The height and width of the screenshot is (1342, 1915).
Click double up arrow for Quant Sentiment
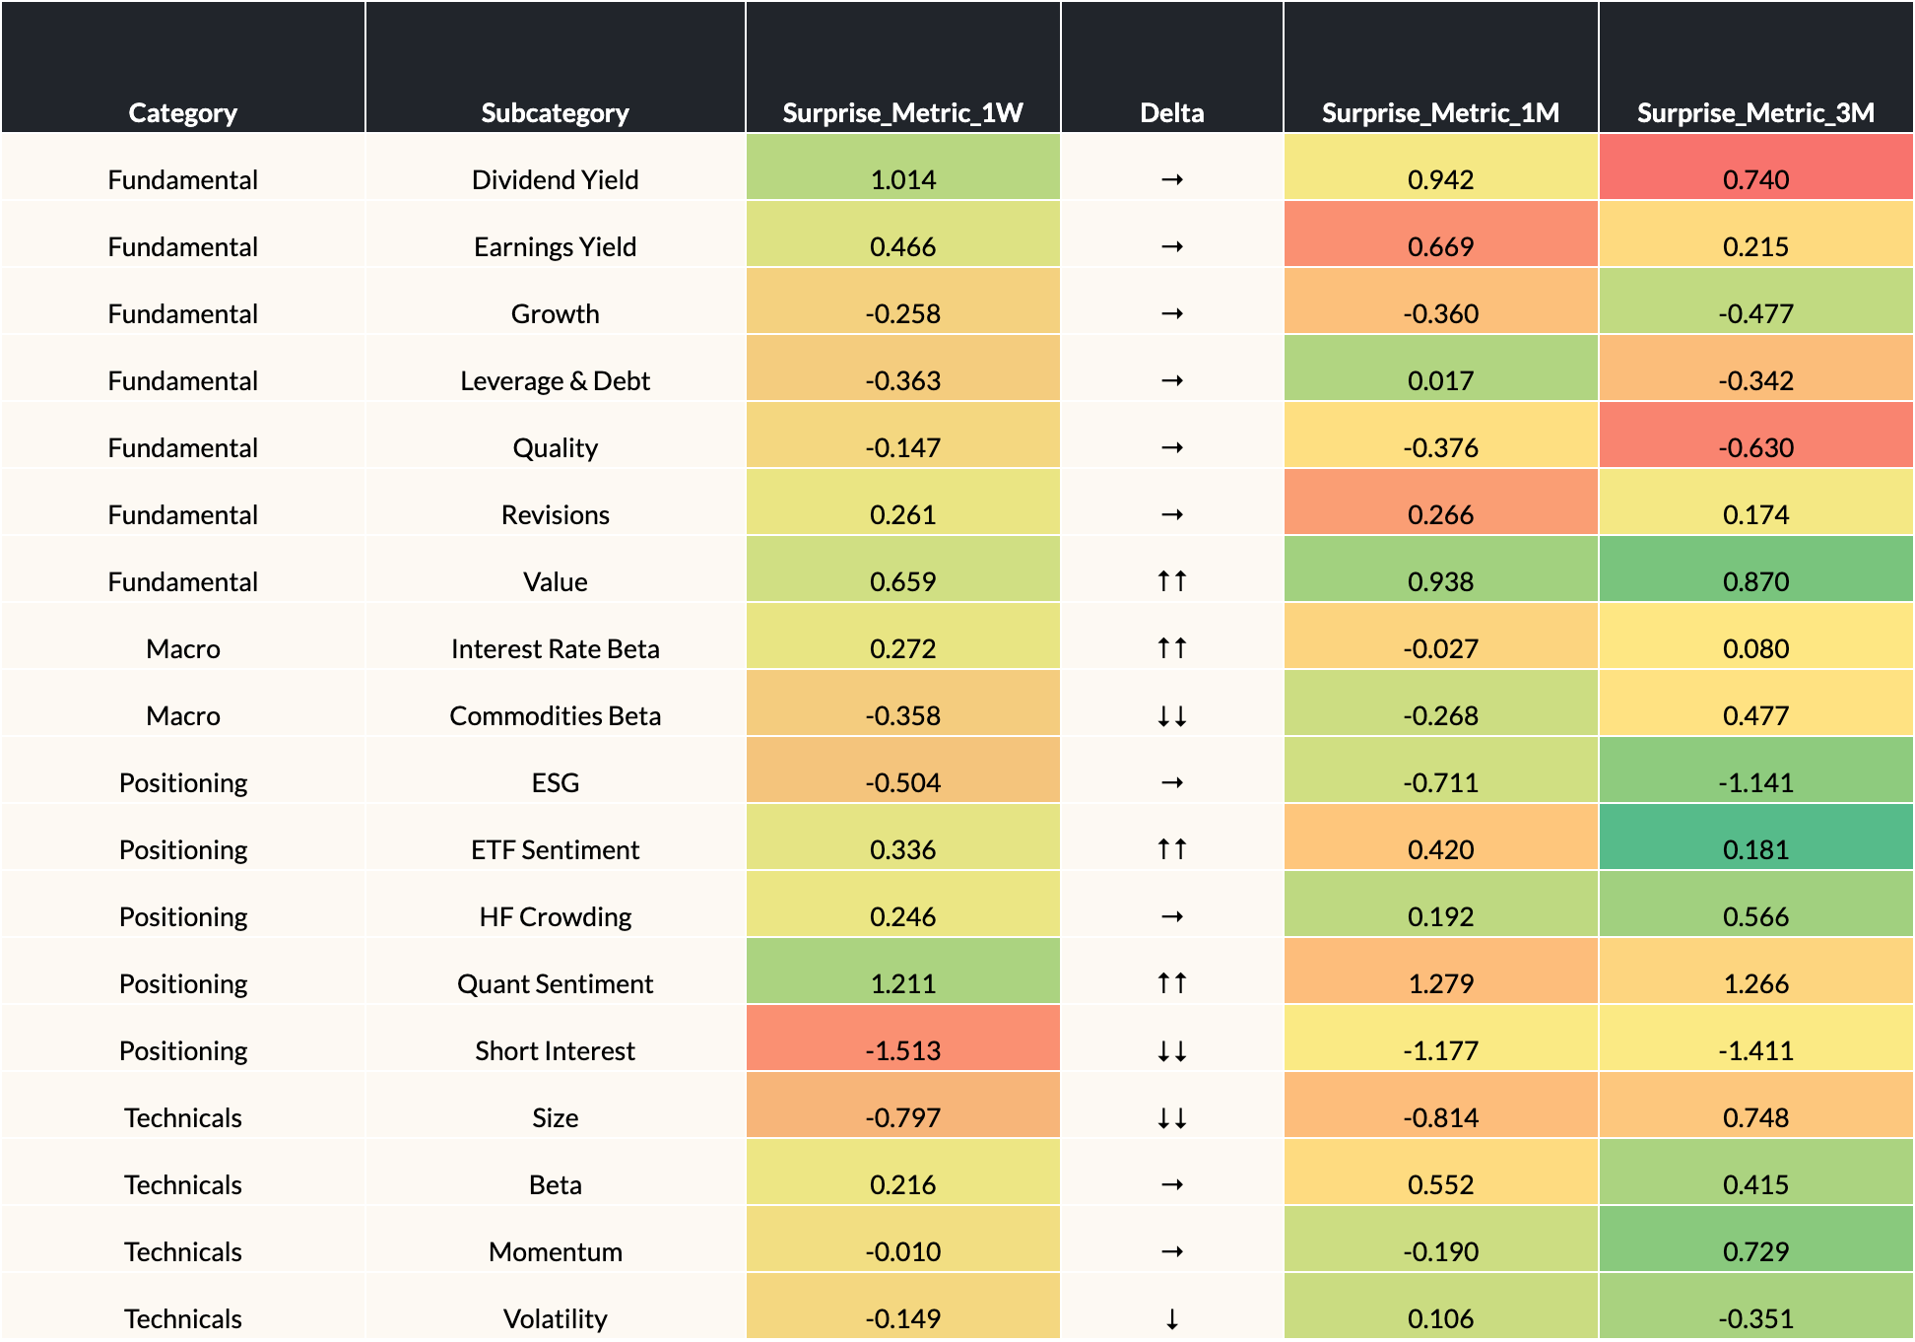point(1171,983)
